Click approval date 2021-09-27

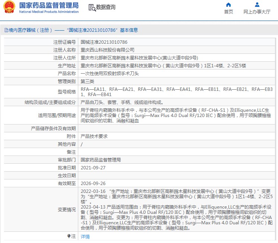(93, 168)
